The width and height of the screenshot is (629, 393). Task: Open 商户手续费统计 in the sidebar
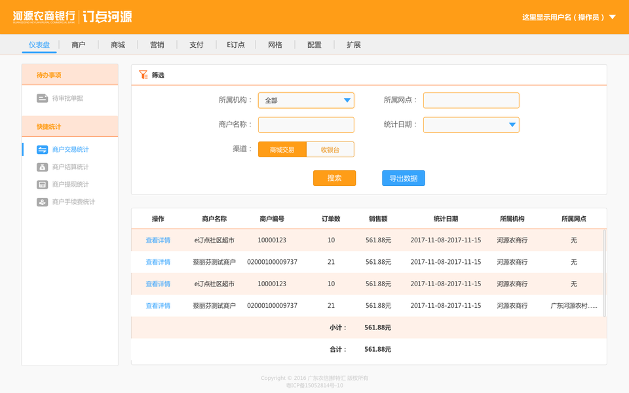click(x=73, y=202)
